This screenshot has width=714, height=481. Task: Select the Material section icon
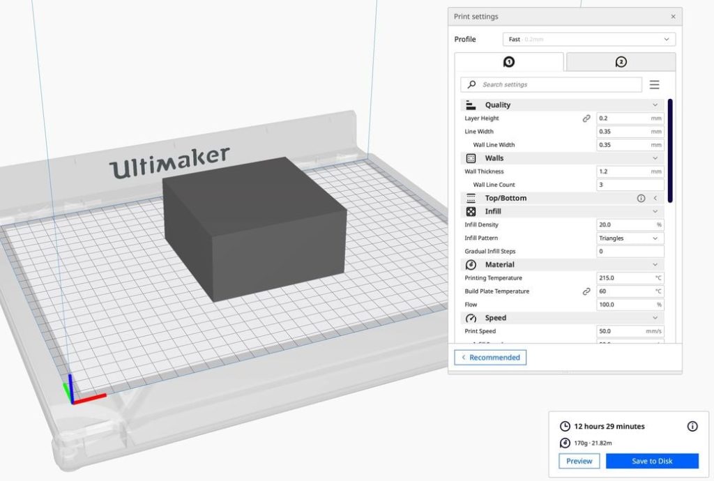[470, 264]
